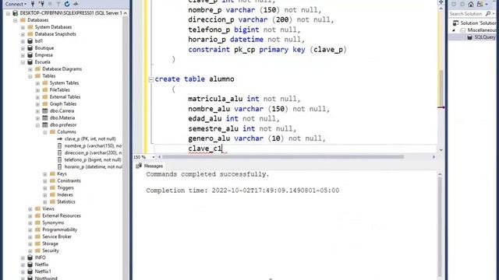Collapse the server node DESKTOP-CRFBFNN\SQLEXPRESS01

[8, 13]
